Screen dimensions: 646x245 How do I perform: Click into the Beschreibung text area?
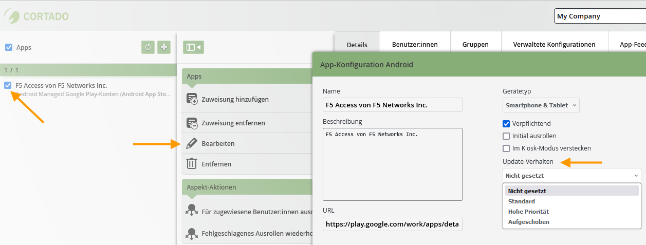point(393,164)
